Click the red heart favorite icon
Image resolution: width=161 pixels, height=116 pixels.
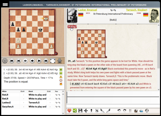pyautogui.click(x=69, y=111)
